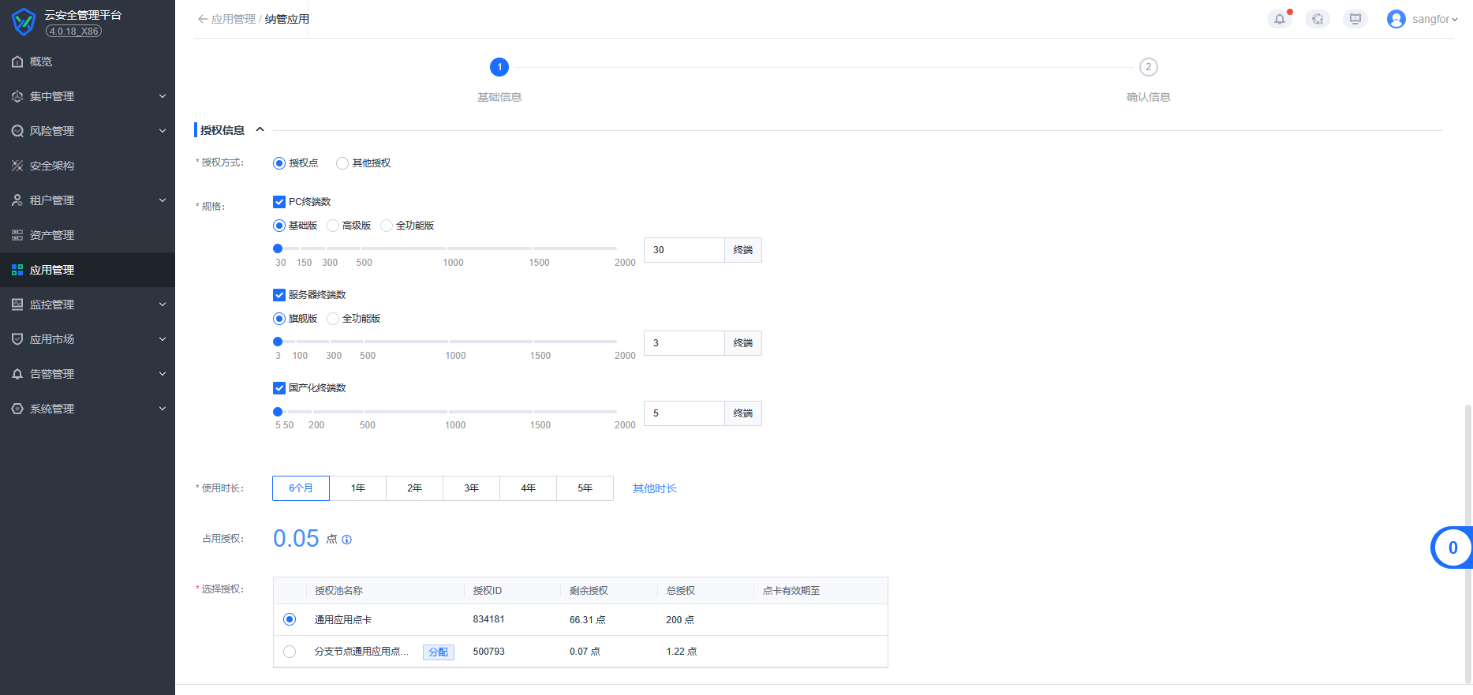Open 安全架构 in the sidebar

point(52,166)
